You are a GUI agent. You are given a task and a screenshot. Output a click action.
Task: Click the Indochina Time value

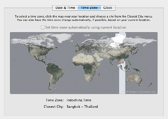point(79,100)
